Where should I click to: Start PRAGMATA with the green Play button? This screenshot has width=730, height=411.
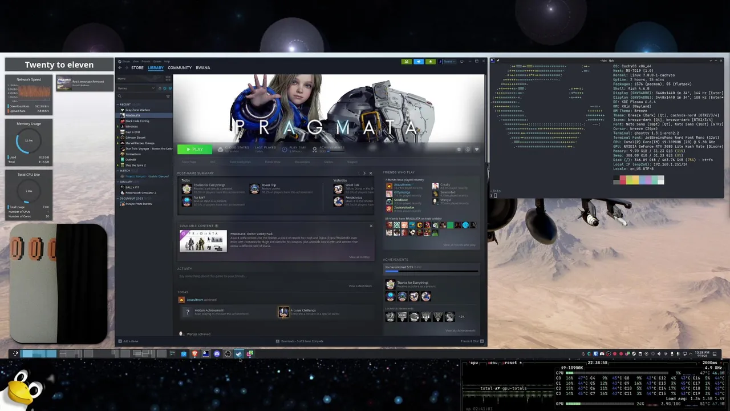[x=194, y=149]
